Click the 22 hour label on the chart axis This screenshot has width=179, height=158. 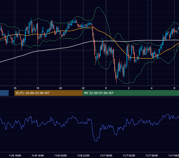83,88
